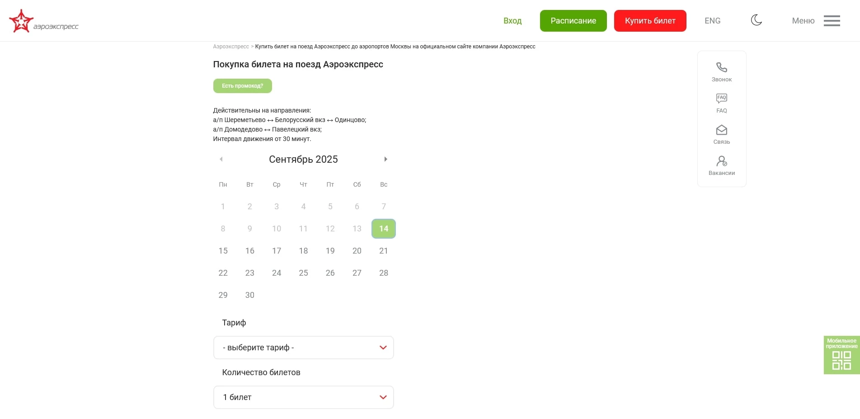The height and width of the screenshot is (419, 860).
Task: Go to the next calendar month
Action: [385, 159]
